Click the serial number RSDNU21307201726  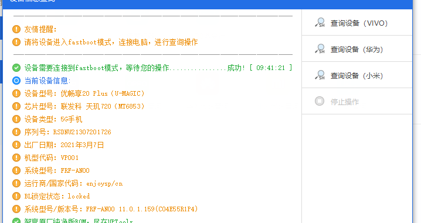[x=82, y=132]
